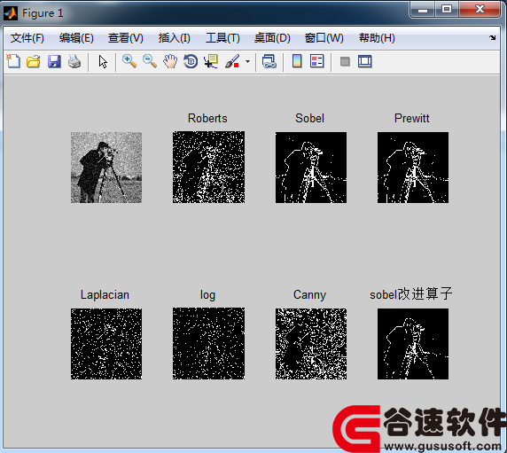
Task: Activate the Pan hand tool
Action: pos(170,61)
